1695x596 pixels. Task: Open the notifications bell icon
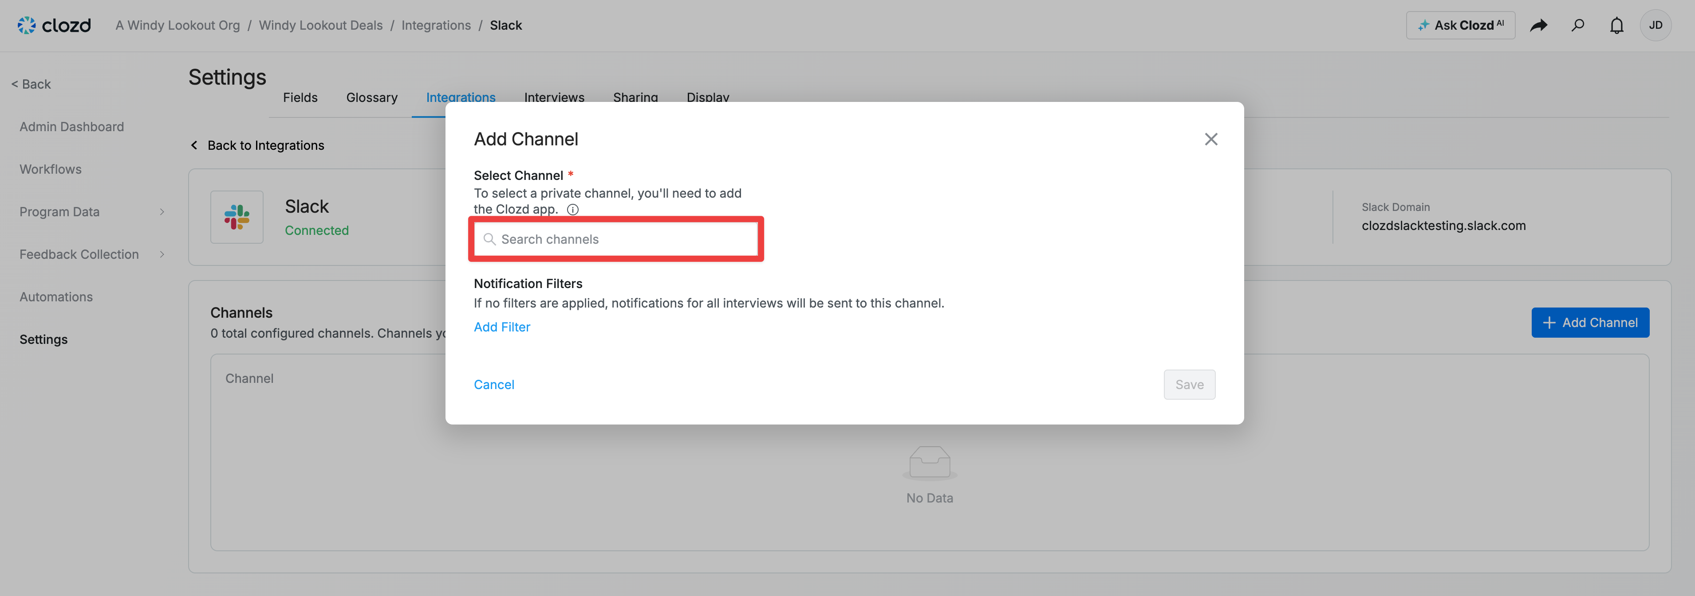click(x=1616, y=25)
